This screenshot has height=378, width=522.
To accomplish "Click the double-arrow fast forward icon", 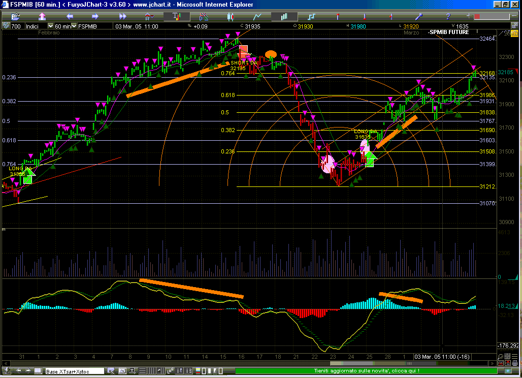I will pyautogui.click(x=122, y=16).
